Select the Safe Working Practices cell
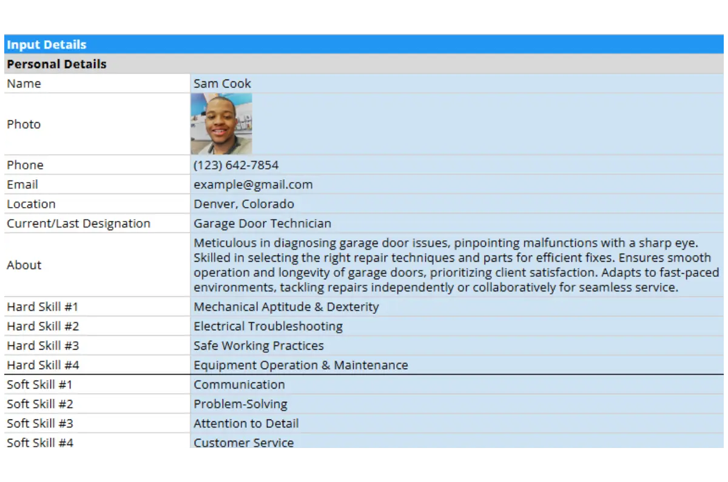Viewport: 728px width, 482px height. (x=258, y=345)
